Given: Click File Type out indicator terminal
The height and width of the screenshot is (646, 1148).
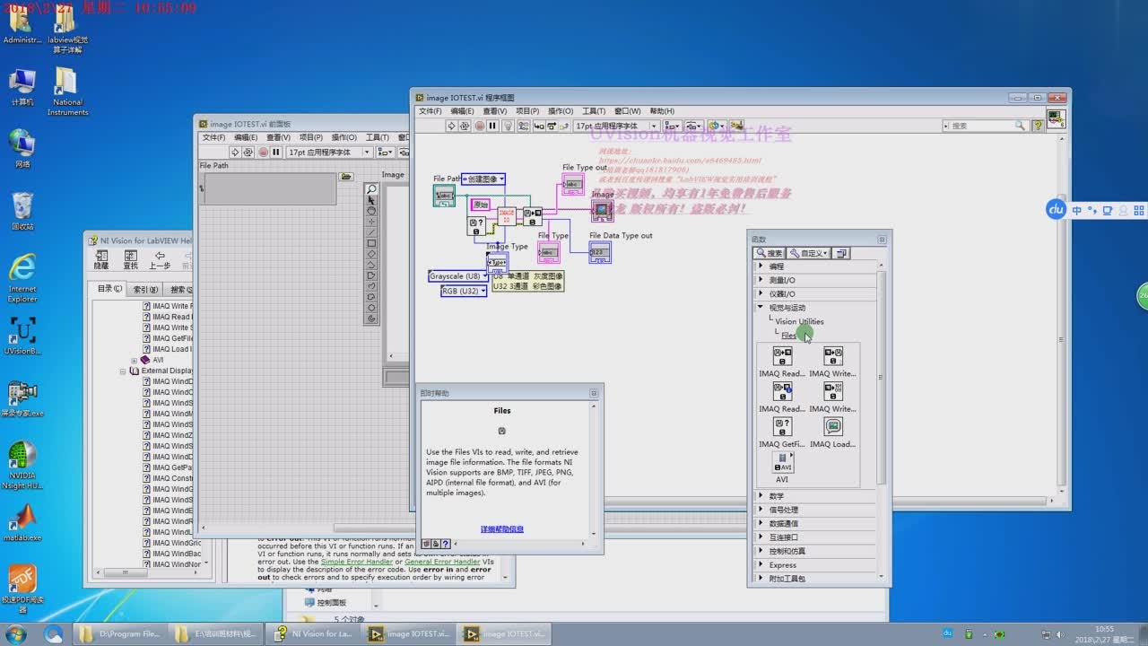Looking at the screenshot, I should click(x=572, y=184).
